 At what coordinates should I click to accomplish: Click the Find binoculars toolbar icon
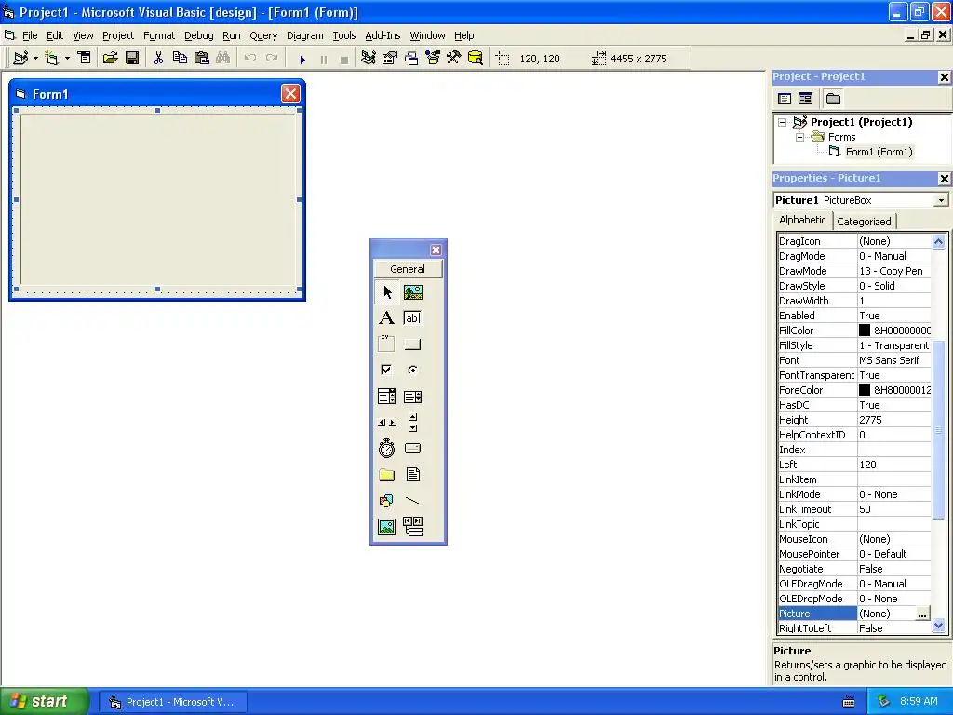[x=223, y=59]
